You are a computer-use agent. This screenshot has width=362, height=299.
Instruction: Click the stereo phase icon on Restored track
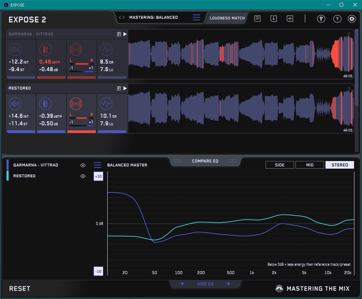point(76,104)
